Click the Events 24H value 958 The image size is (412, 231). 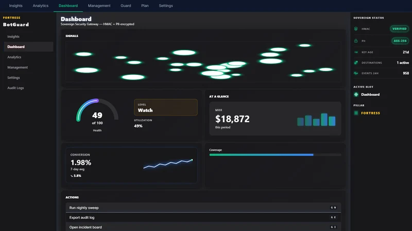click(x=406, y=73)
